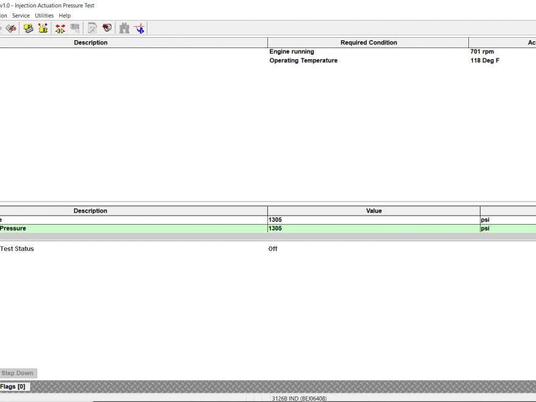This screenshot has width=536, height=402.
Task: Click the Injection Actuation Pressure Test title
Action: point(54,5)
